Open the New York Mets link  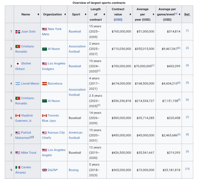pyautogui.click(x=52, y=32)
